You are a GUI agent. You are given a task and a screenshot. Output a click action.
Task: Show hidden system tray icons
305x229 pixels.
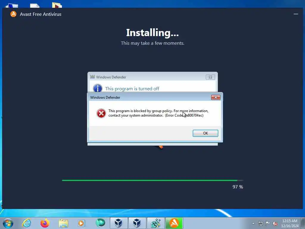pos(253,223)
